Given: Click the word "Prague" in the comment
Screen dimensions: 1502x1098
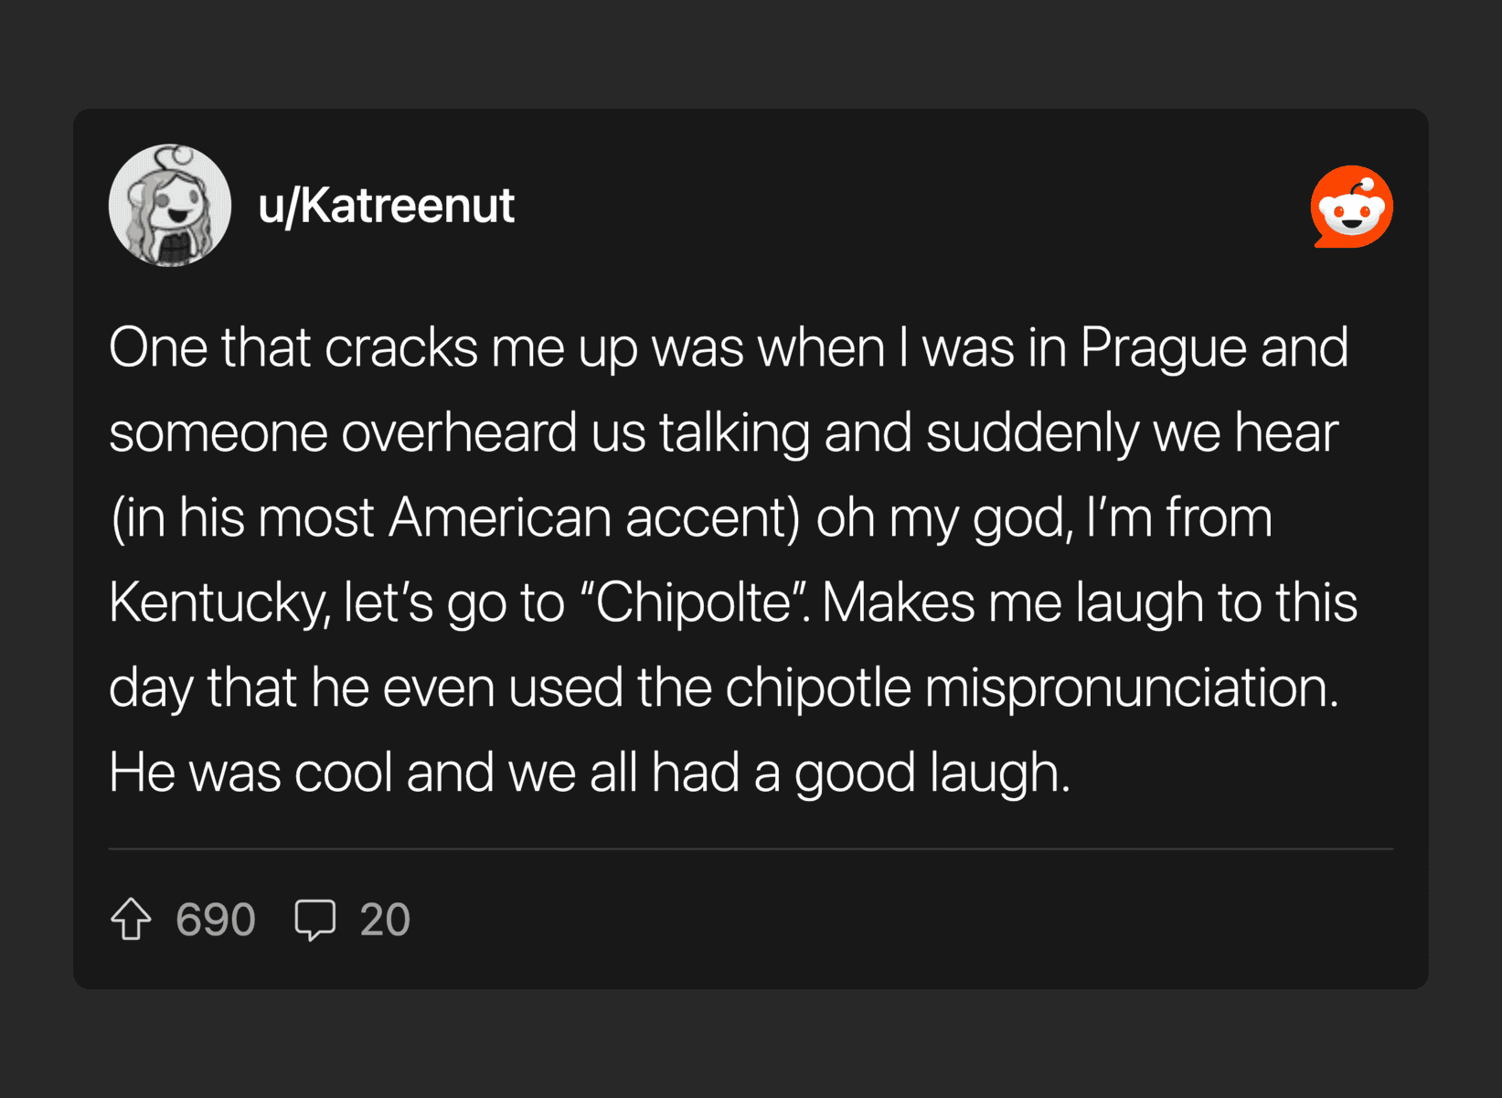Looking at the screenshot, I should [1163, 348].
